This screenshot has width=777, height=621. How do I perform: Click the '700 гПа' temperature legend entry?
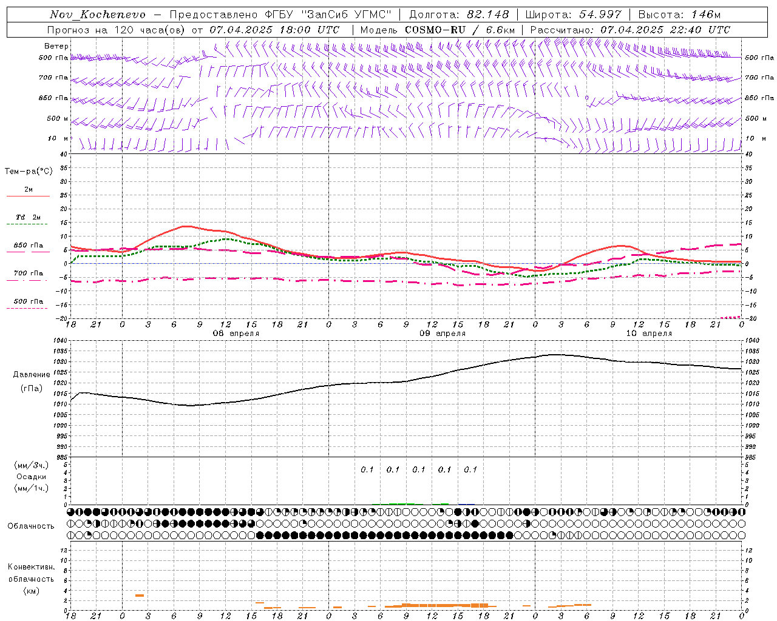[29, 273]
